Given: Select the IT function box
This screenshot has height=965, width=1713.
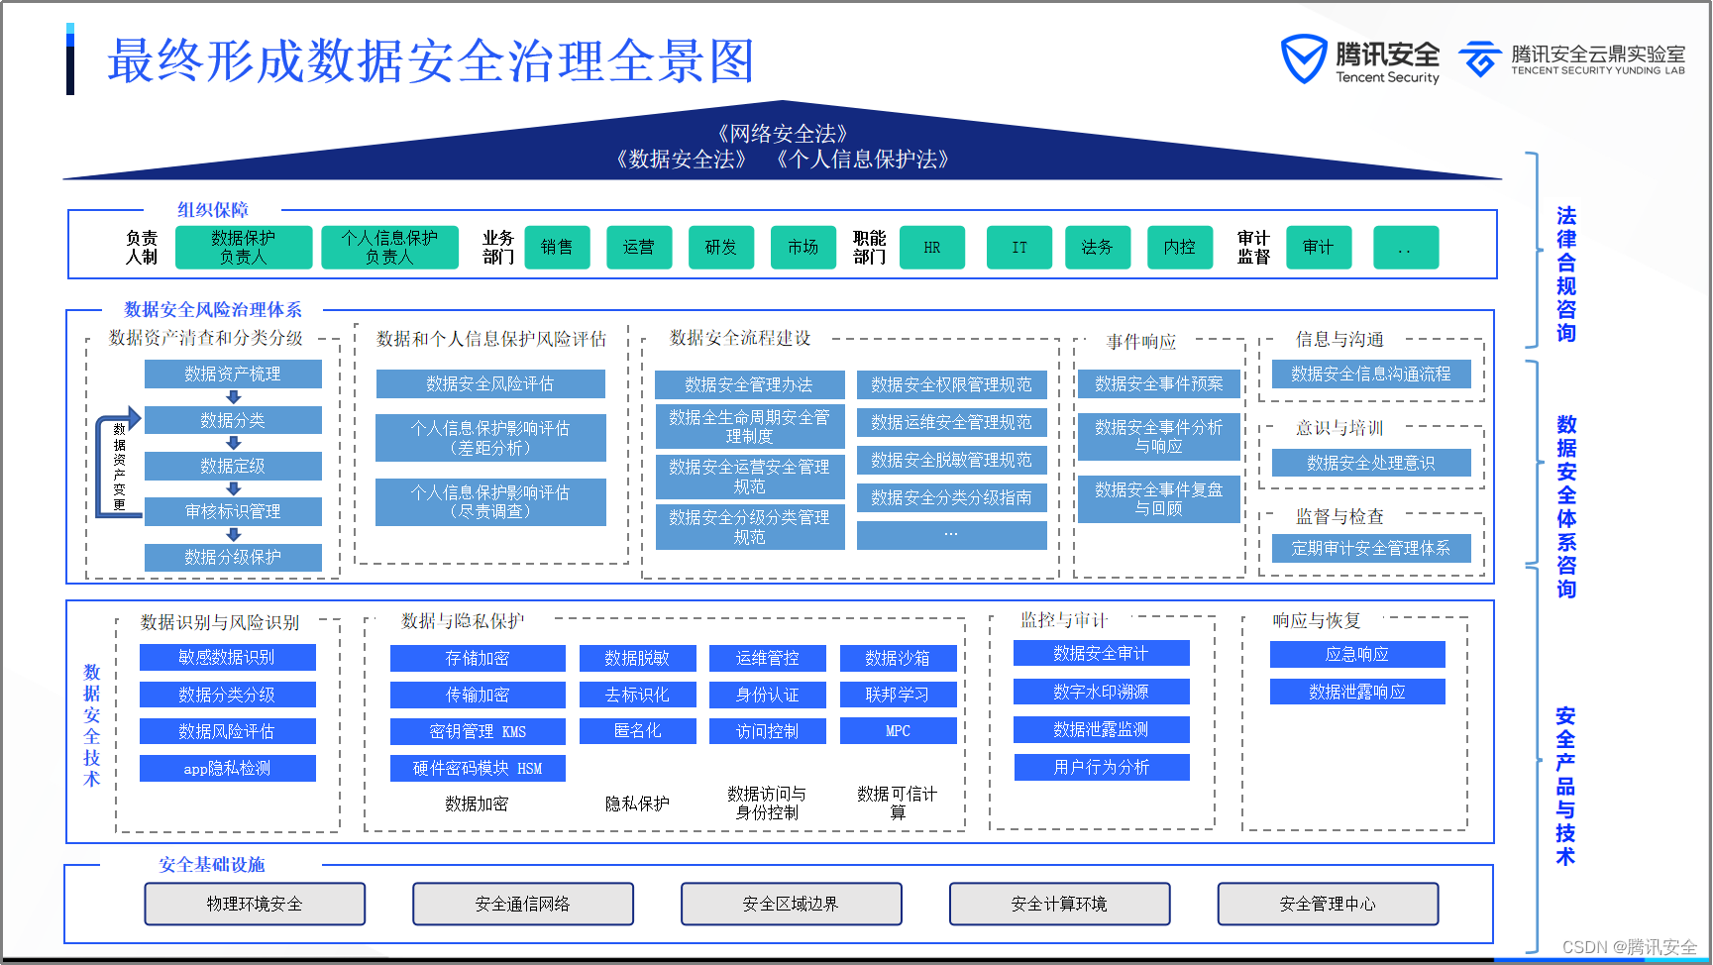Looking at the screenshot, I should [1019, 248].
